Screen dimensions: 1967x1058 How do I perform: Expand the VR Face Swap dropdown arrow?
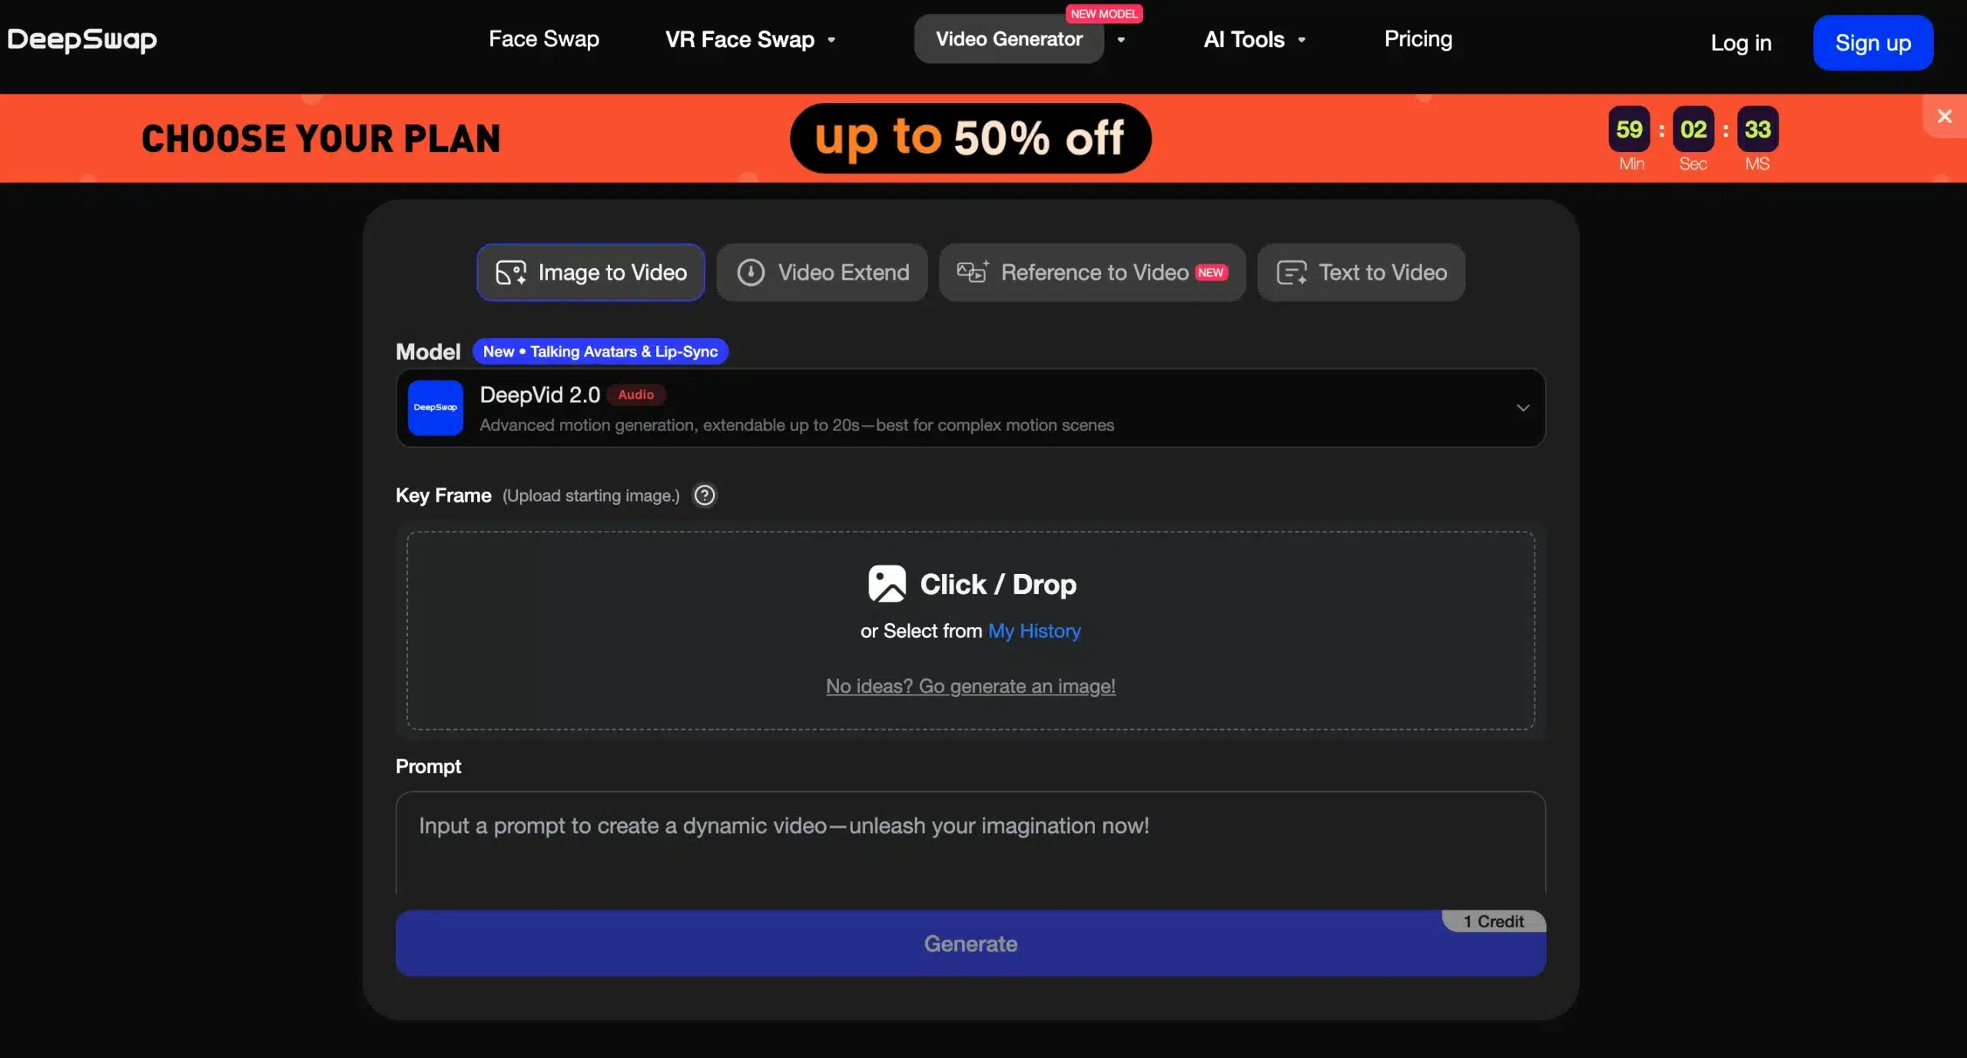click(x=831, y=40)
